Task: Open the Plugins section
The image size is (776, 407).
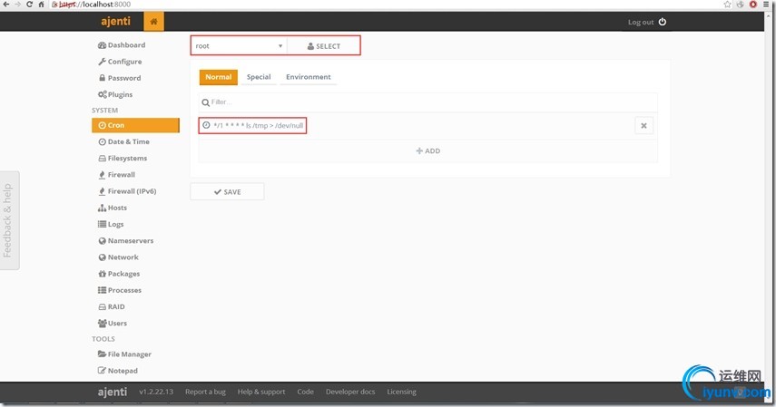Action: 115,94
